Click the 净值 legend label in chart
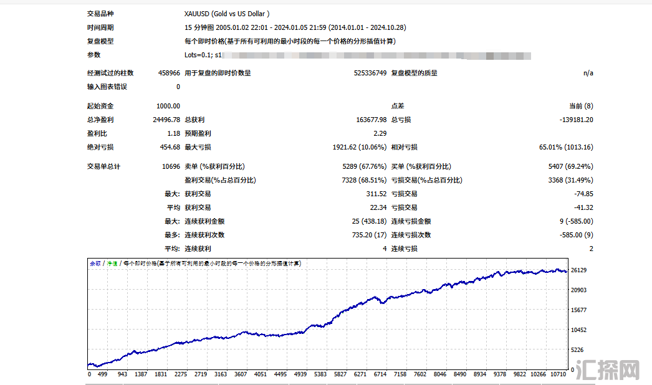This screenshot has width=652, height=385. (x=112, y=264)
